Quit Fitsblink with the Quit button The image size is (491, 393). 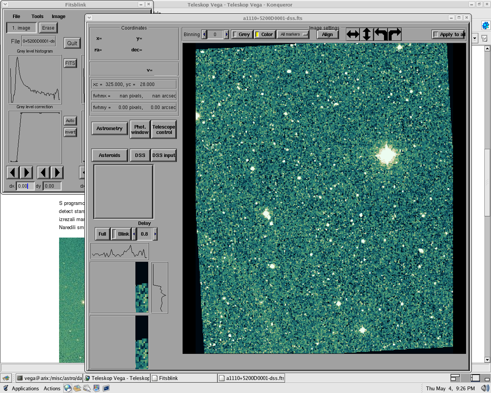pyautogui.click(x=72, y=43)
